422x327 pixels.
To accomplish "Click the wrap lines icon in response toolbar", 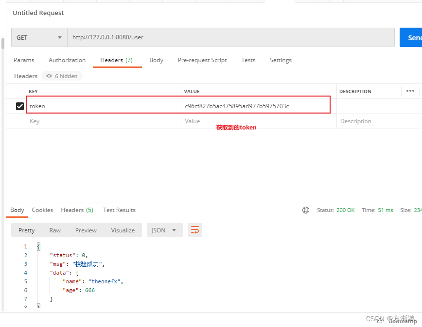I will (x=195, y=230).
